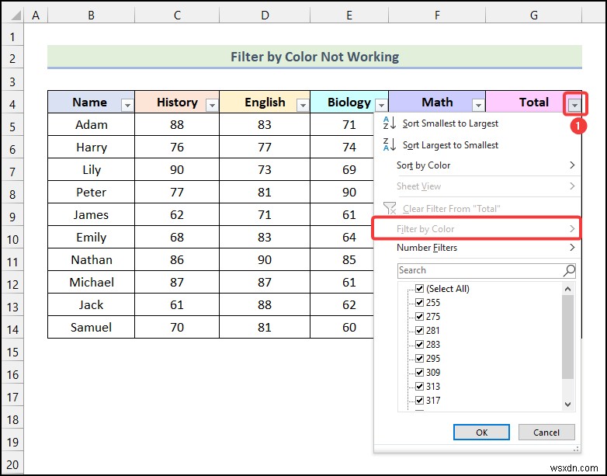The width and height of the screenshot is (607, 476).
Task: Open the Math column filter dropdown
Action: click(x=478, y=105)
